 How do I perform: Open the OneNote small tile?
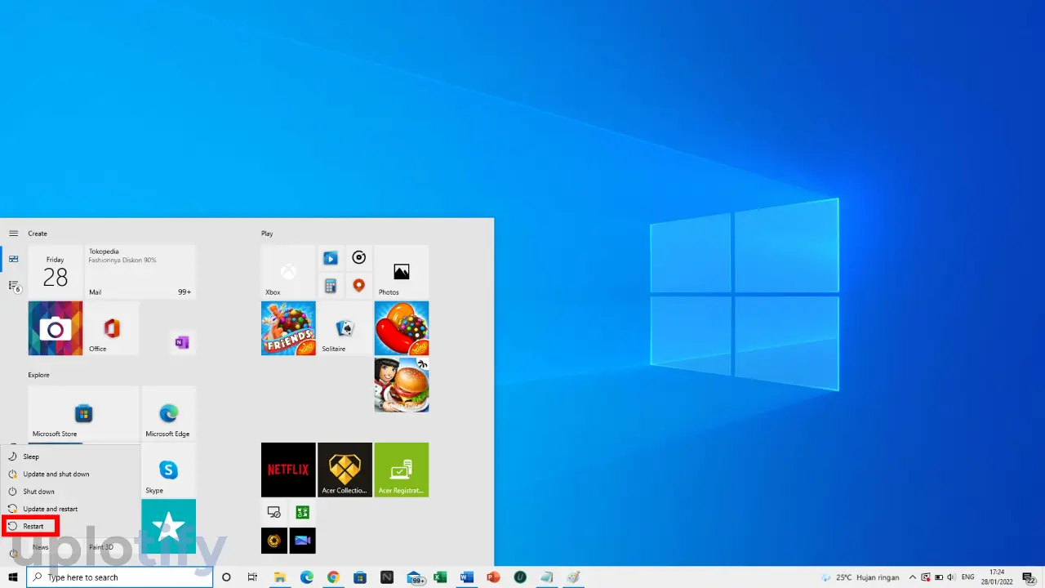pos(182,342)
